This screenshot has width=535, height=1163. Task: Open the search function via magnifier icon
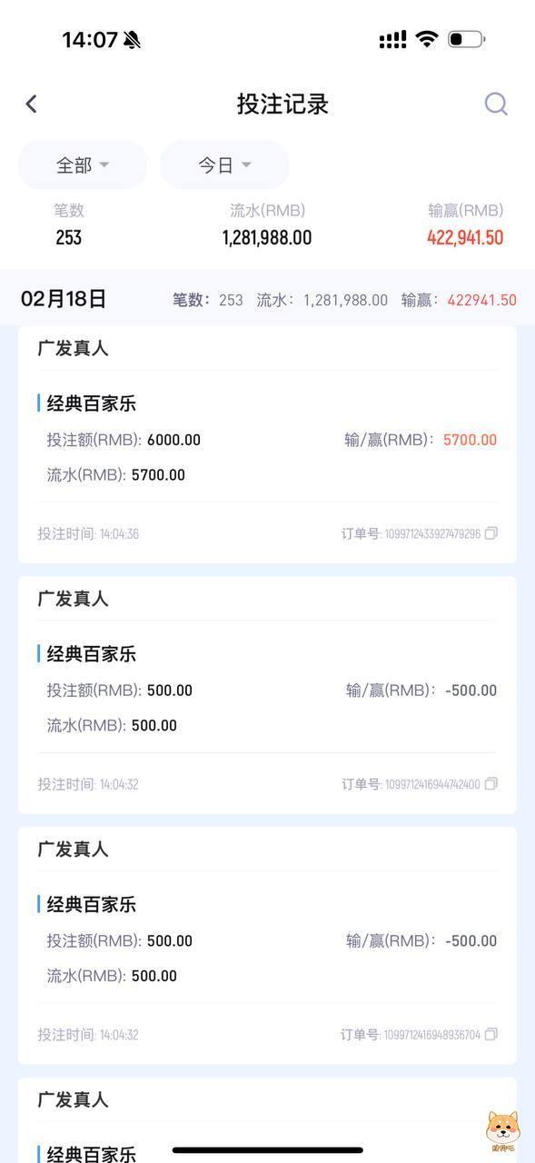pos(495,103)
